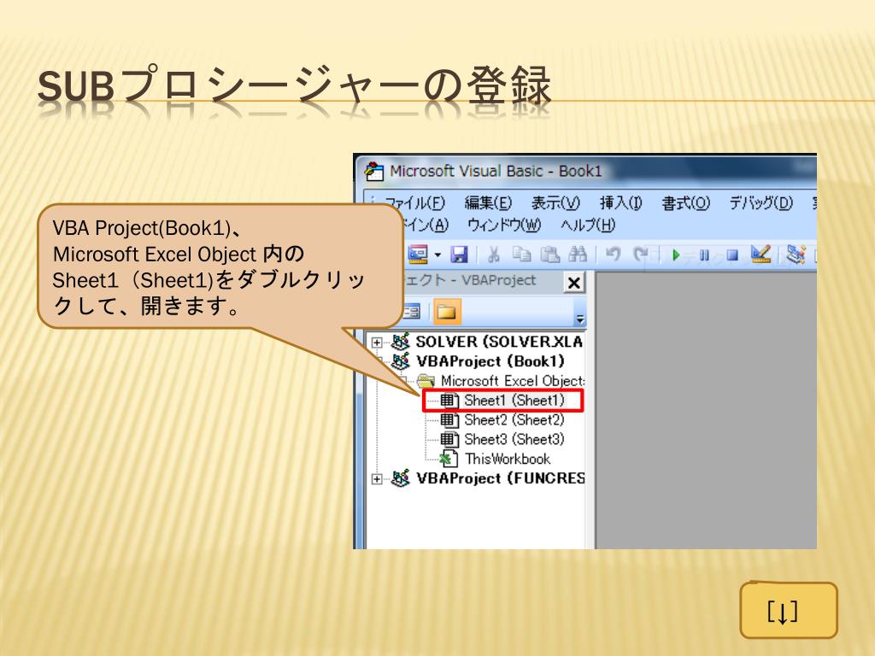This screenshot has height=656, width=875.
Task: Select Sheet3 (Sheet3) in the project tree
Action: [514, 440]
